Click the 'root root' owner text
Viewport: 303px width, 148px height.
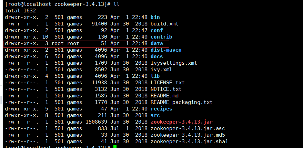pos(65,43)
